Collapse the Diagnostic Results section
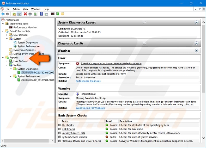Image resolution: width=206 pixels, height=148 pixels. tap(196, 43)
